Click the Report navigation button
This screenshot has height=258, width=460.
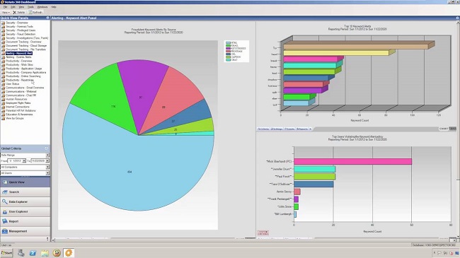pos(25,221)
